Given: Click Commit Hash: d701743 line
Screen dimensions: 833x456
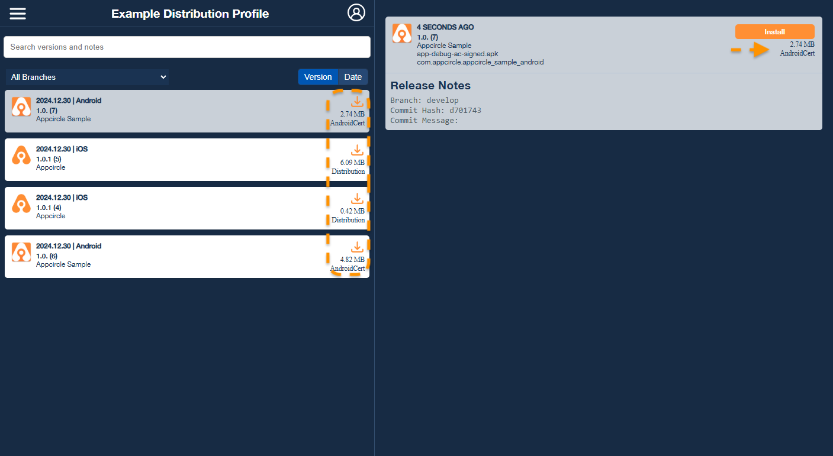Looking at the screenshot, I should click(x=436, y=111).
